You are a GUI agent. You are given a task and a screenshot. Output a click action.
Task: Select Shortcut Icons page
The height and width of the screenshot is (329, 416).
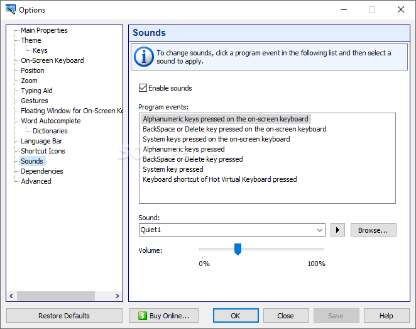pyautogui.click(x=43, y=151)
